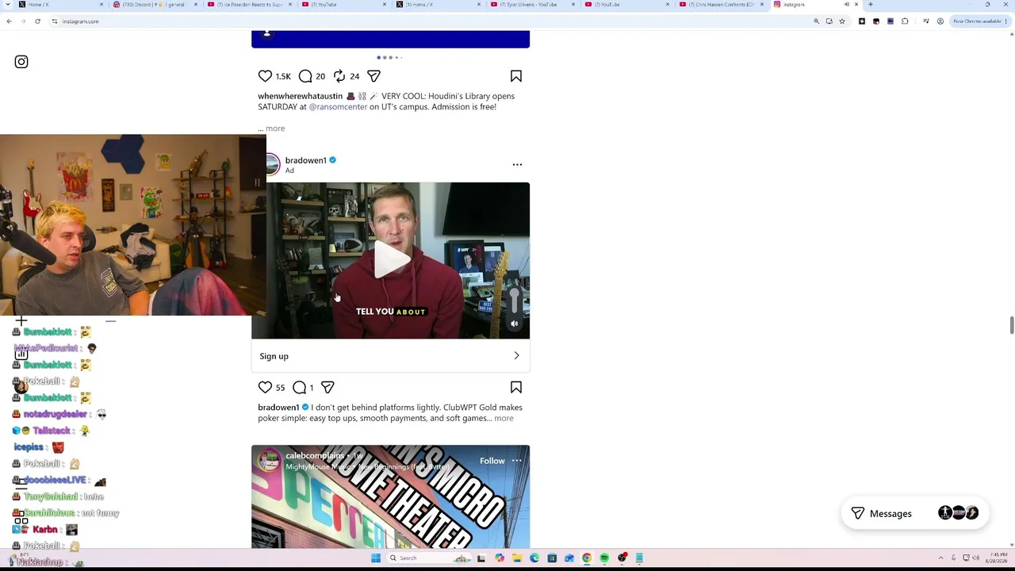Open comments on the post with 20 comments
Image resolution: width=1015 pixels, height=571 pixels.
pos(305,76)
